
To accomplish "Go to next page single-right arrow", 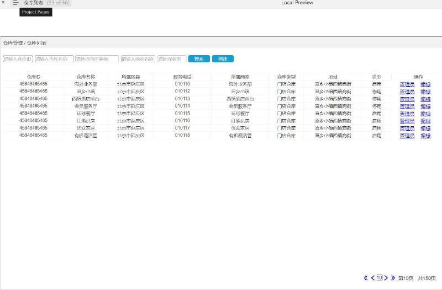I will [x=386, y=278].
